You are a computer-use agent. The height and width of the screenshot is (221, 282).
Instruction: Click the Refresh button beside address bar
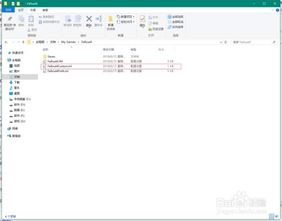226,42
